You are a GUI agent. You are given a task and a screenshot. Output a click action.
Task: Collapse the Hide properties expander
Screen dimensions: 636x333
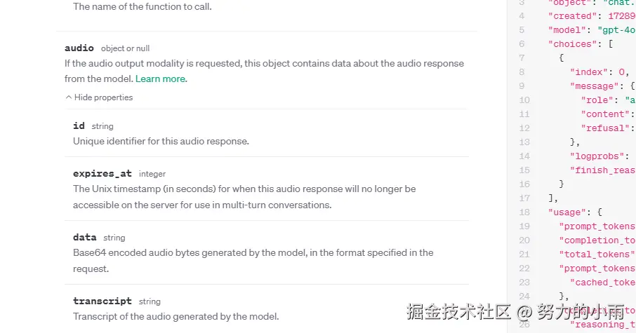pyautogui.click(x=102, y=97)
